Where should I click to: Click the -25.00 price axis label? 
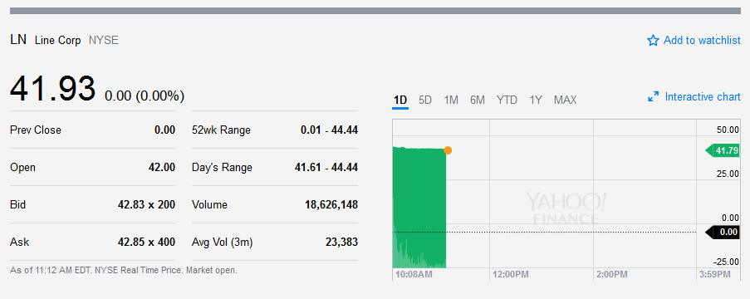point(726,262)
